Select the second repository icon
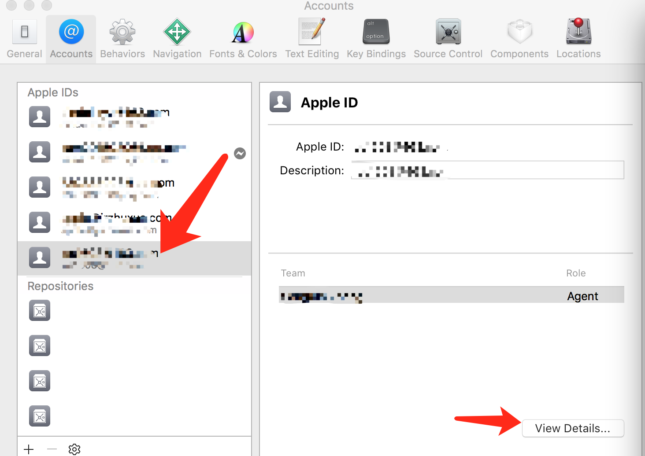Image resolution: width=645 pixels, height=456 pixels. click(x=40, y=346)
